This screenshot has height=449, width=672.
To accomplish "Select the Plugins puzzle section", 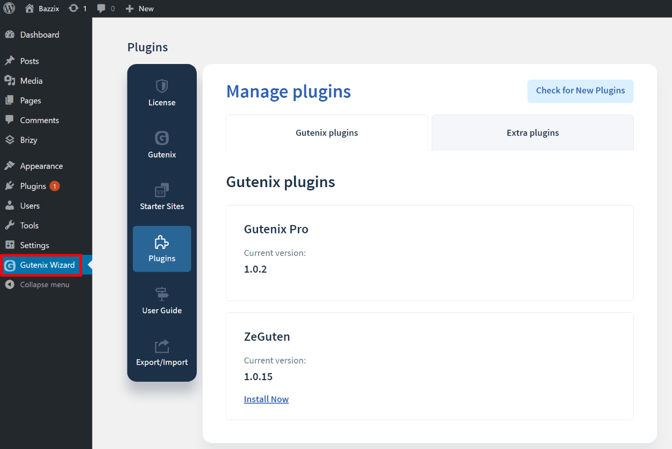I will 162,249.
